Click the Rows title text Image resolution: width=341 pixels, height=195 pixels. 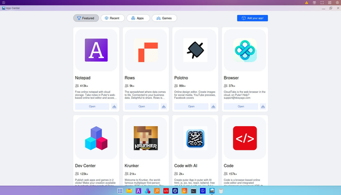click(x=130, y=78)
